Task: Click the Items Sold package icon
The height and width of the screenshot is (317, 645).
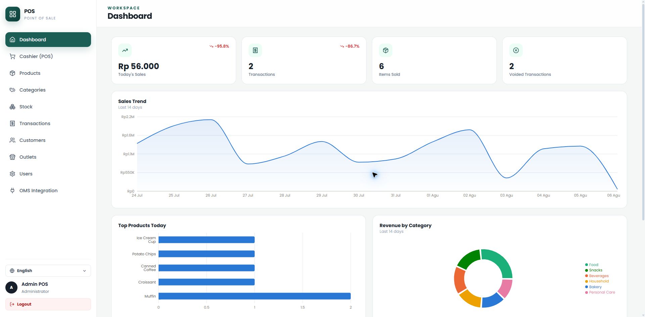Action: click(x=386, y=50)
